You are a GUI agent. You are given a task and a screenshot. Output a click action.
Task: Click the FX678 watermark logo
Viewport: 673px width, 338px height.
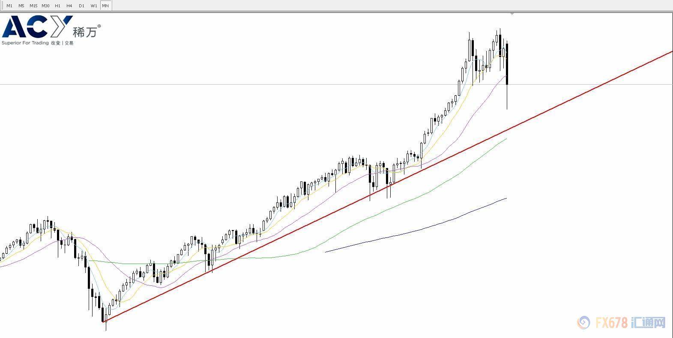[x=621, y=323]
